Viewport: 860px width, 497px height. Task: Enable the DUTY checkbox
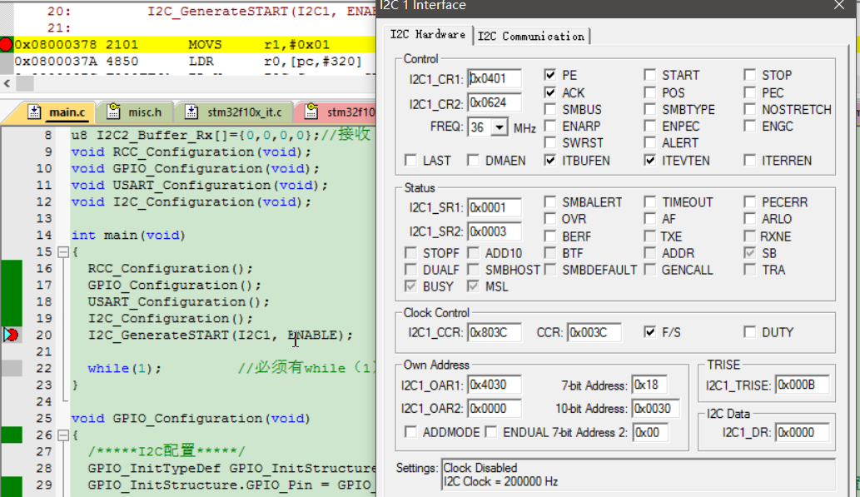tap(750, 332)
